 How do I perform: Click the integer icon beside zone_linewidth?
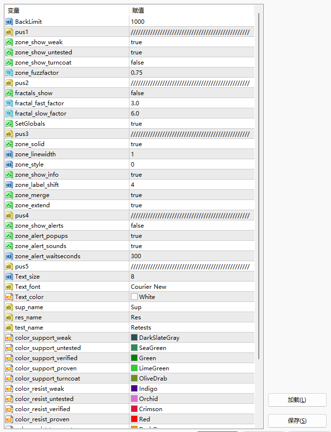point(9,154)
